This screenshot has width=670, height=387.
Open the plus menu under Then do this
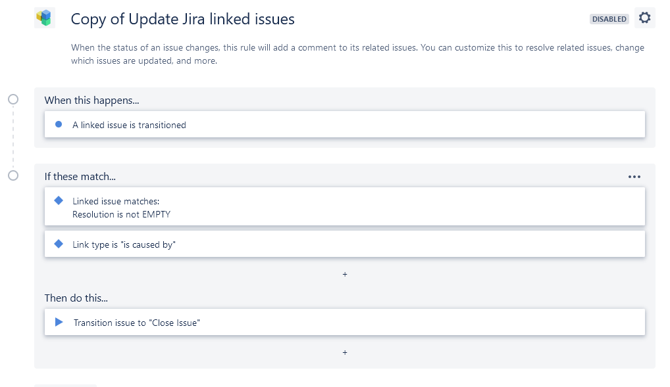[345, 352]
